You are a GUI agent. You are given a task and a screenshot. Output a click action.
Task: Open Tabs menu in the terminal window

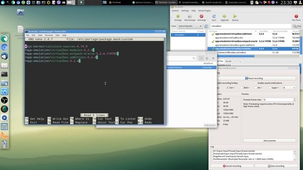57,35
